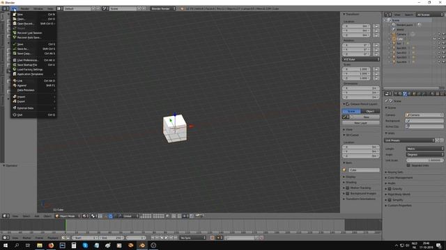Click the Unit Scale slider
Image resolution: width=446 pixels, height=250 pixels.
(x=424, y=160)
